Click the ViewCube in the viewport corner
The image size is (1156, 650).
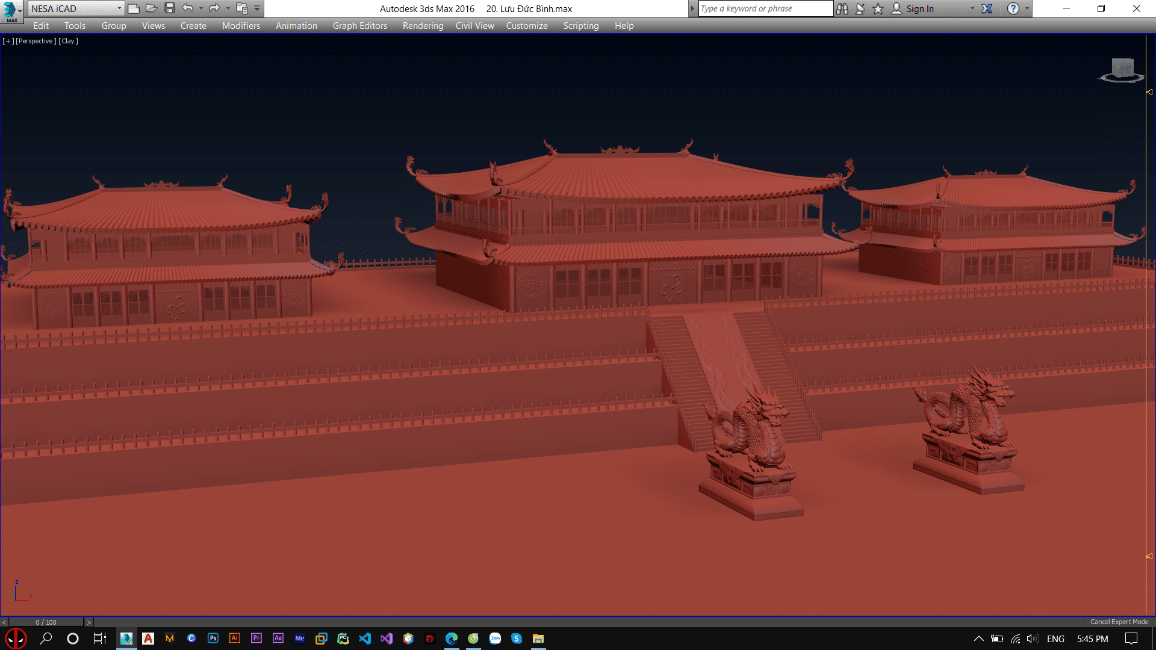click(x=1122, y=69)
